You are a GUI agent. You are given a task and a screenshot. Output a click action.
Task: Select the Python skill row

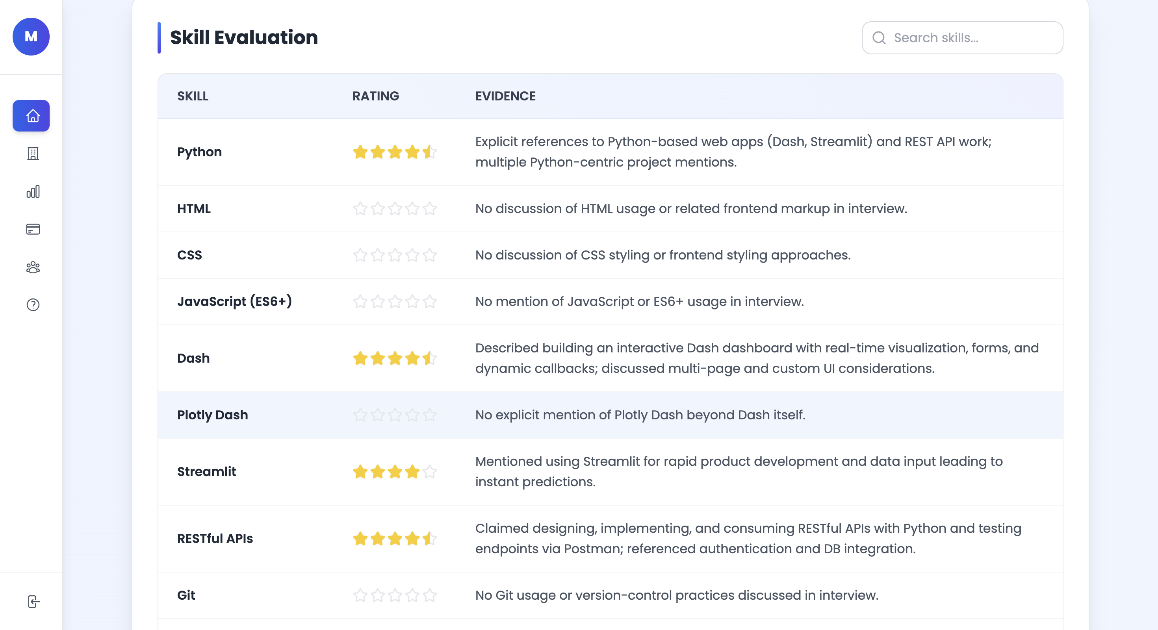(199, 152)
